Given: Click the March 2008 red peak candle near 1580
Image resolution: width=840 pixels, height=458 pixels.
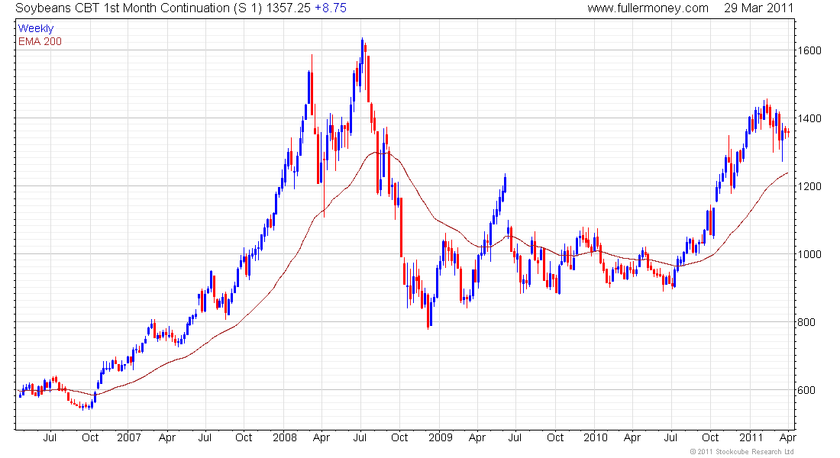Looking at the screenshot, I should tap(312, 85).
